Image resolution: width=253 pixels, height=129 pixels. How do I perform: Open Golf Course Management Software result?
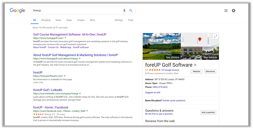point(70,35)
